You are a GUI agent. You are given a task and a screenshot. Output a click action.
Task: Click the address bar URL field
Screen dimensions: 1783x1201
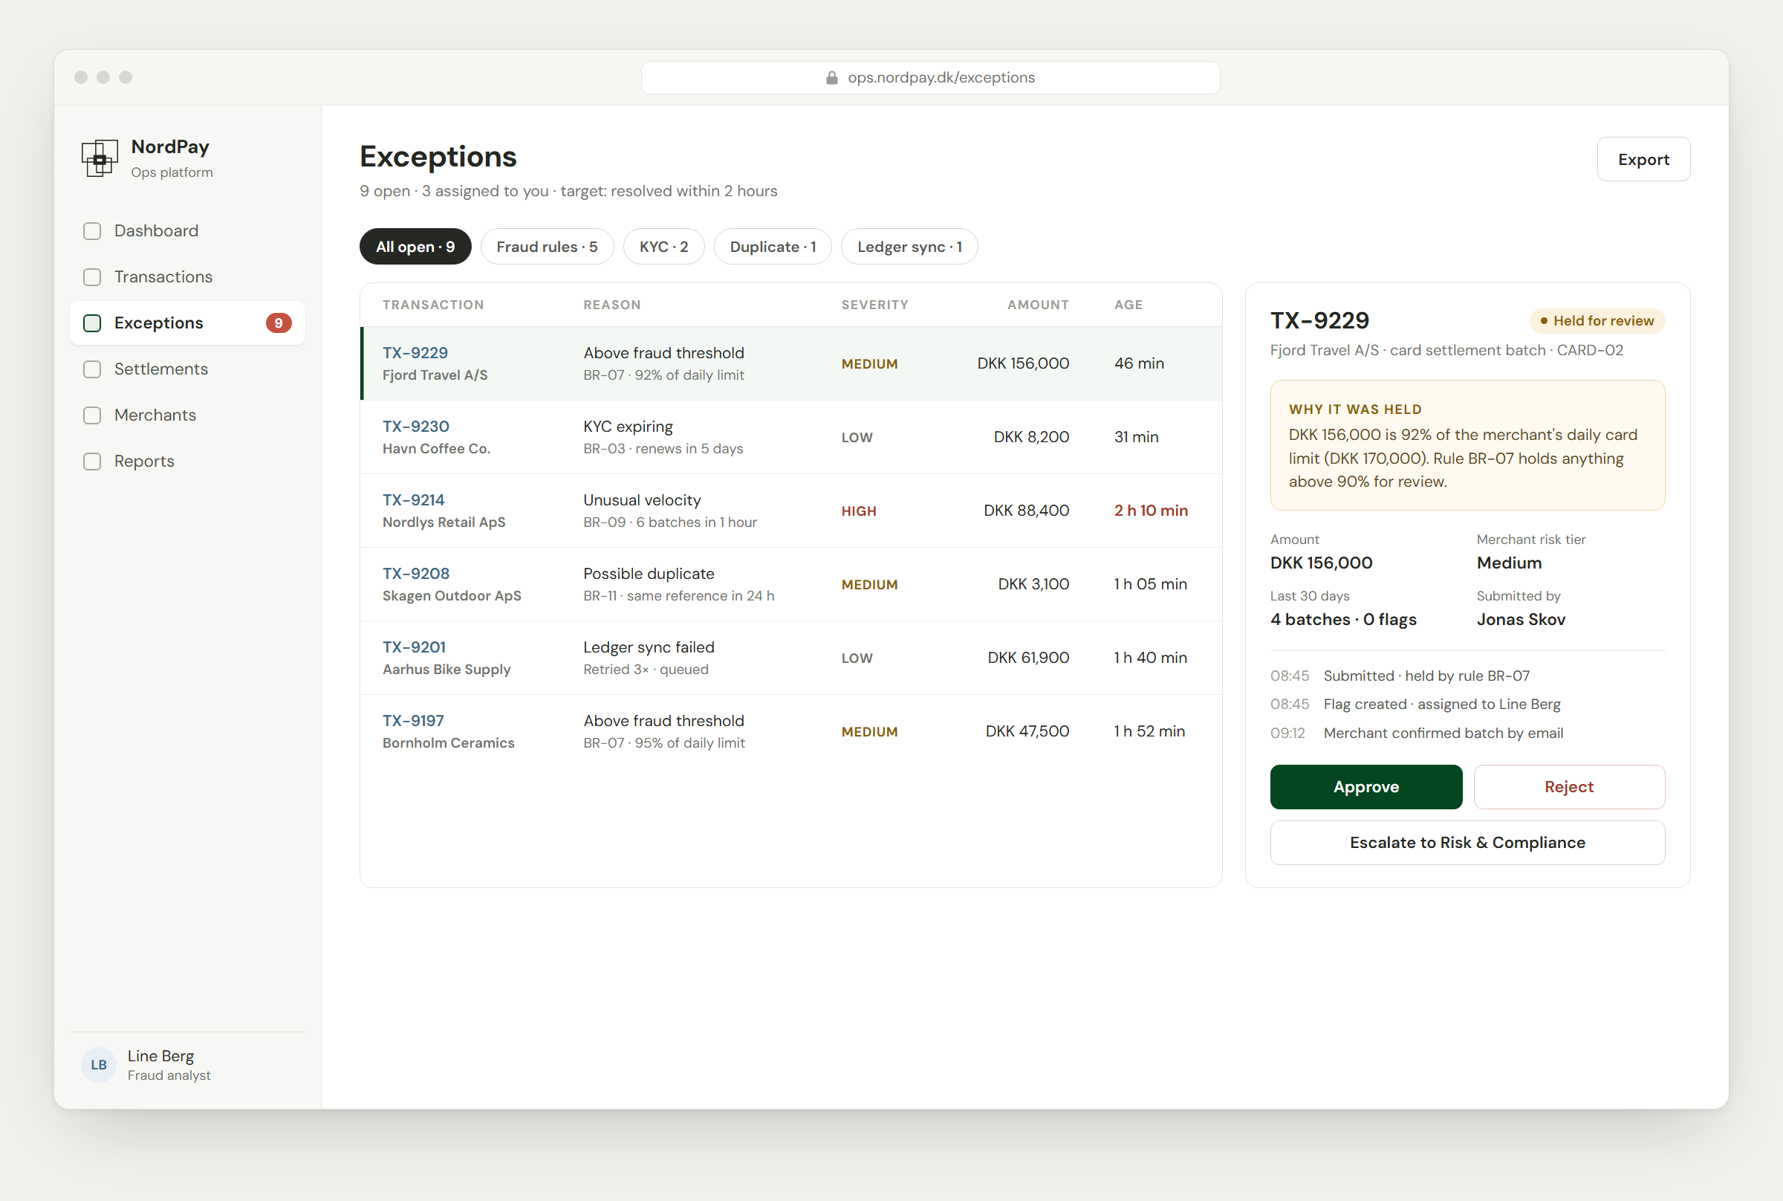(x=930, y=77)
